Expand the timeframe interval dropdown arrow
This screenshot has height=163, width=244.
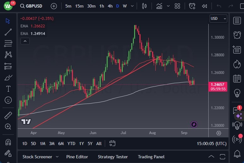click(x=132, y=6)
